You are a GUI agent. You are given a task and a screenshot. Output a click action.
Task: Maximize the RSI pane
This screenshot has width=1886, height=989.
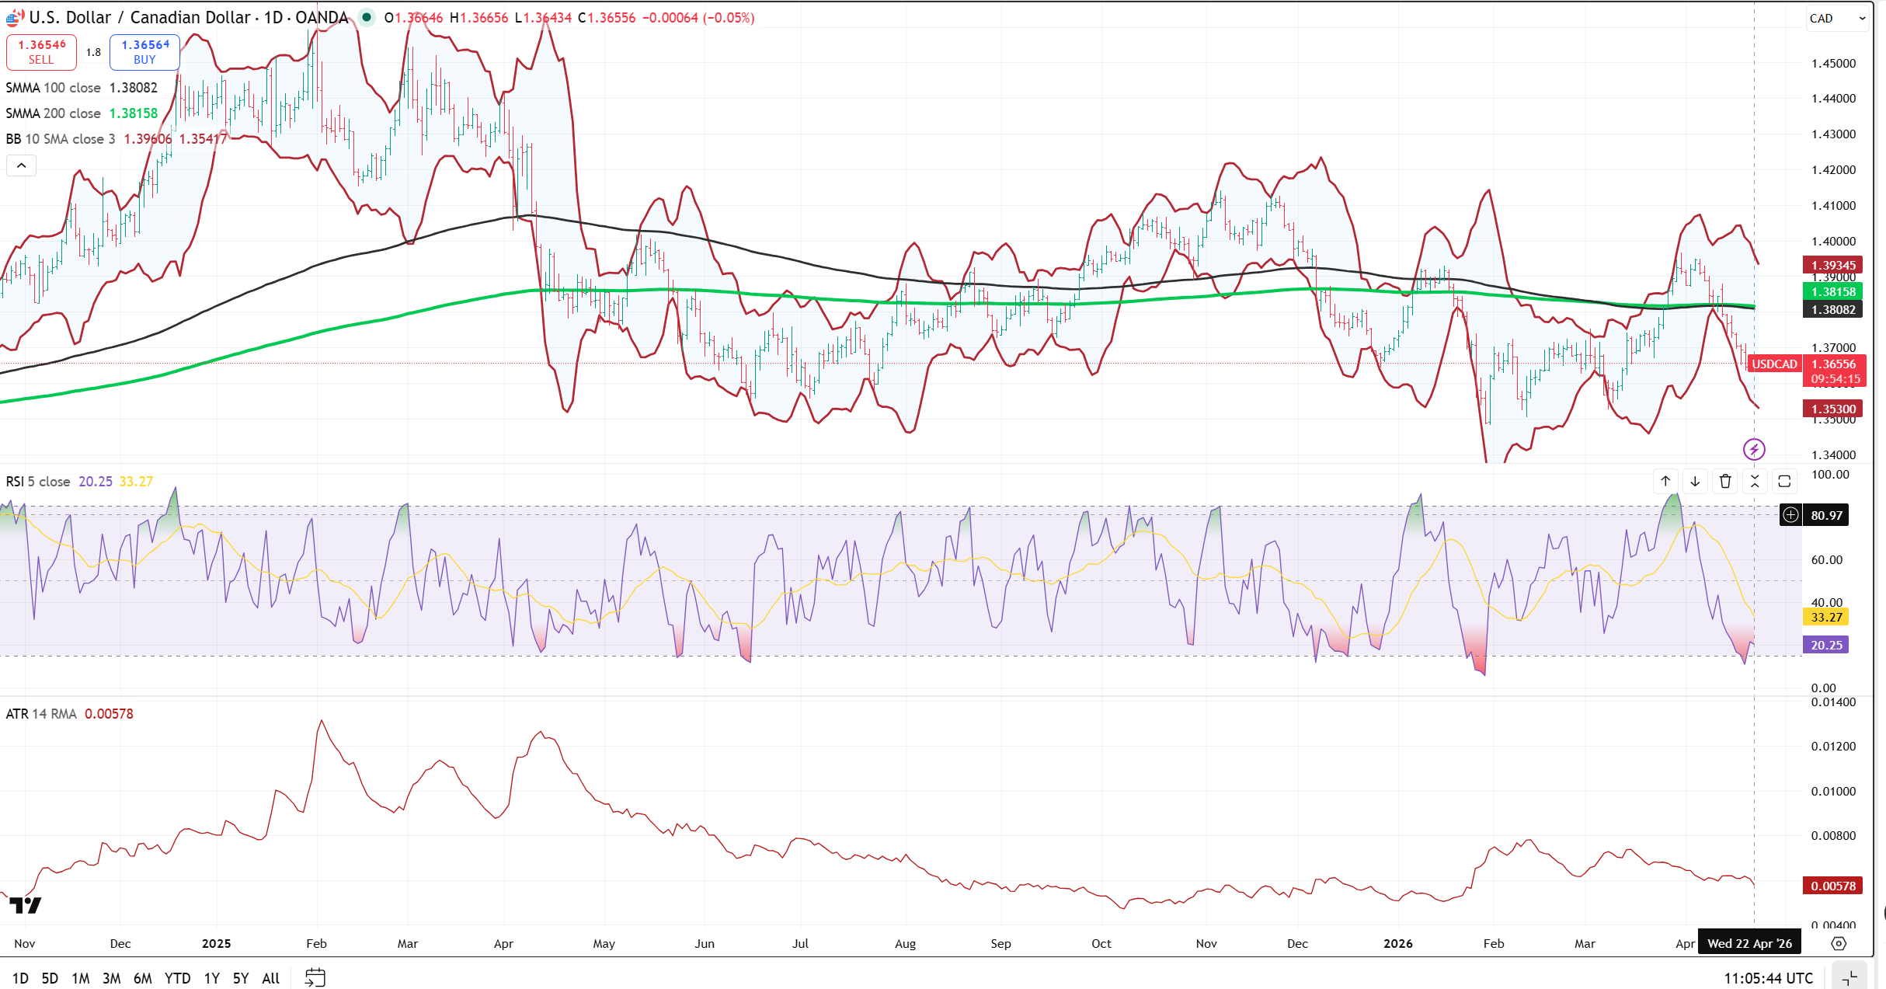(x=1784, y=482)
